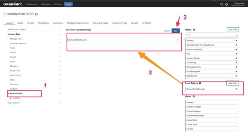This screenshot has width=248, height=132.
Task: Switch to the Message Destinations tab
Action: tap(78, 23)
